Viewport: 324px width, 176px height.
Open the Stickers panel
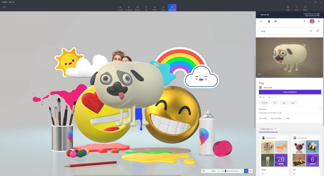pos(137,7)
